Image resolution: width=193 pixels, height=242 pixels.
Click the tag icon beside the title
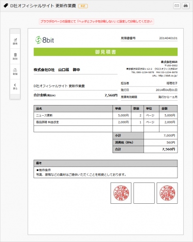[x=6, y=6]
